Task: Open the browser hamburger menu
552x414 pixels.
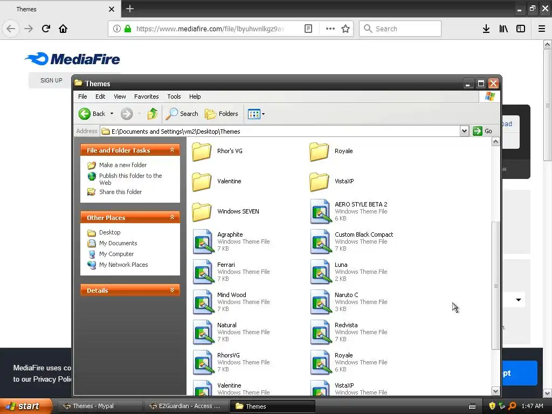Action: click(542, 29)
